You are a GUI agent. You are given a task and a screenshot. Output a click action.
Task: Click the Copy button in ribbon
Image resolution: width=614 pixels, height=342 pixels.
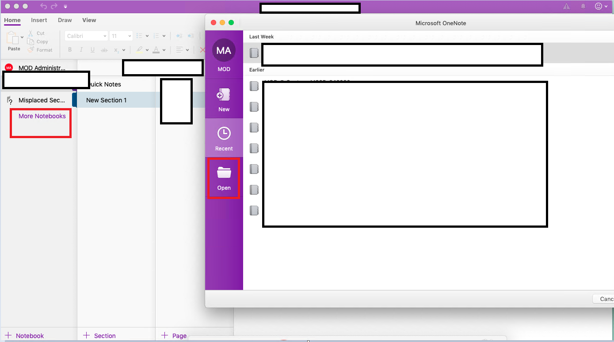(x=37, y=41)
